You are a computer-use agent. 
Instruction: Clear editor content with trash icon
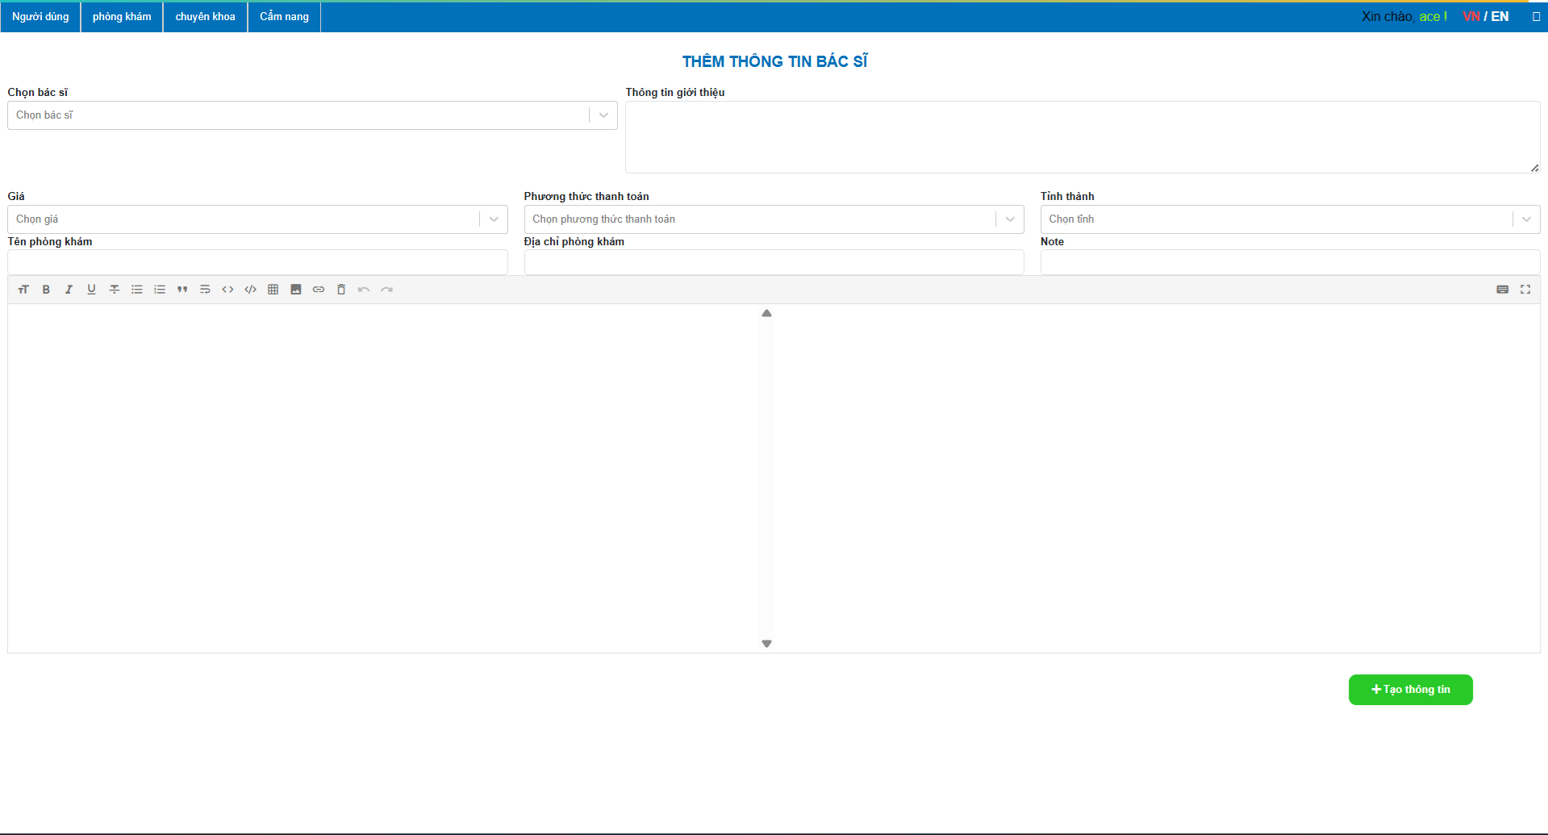coord(341,290)
